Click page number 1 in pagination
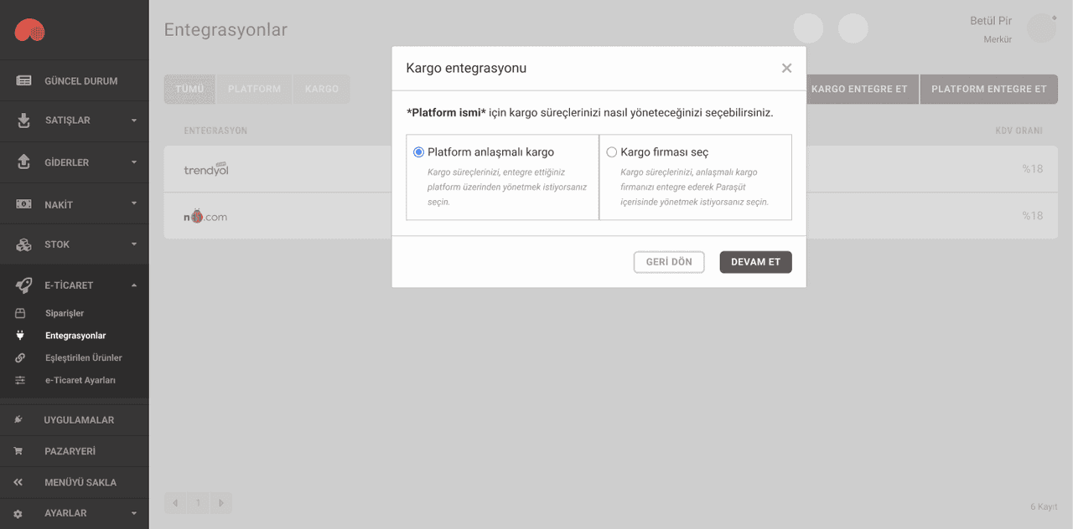This screenshot has height=529, width=1073. coord(199,503)
